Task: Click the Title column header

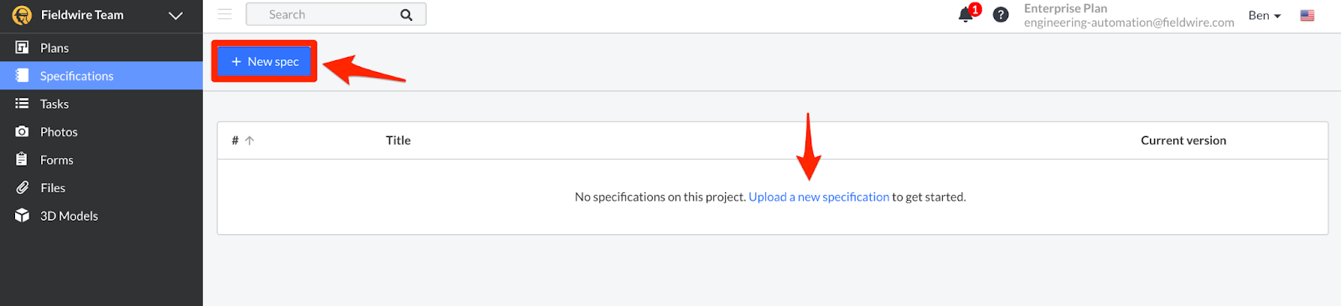Action: (x=398, y=140)
